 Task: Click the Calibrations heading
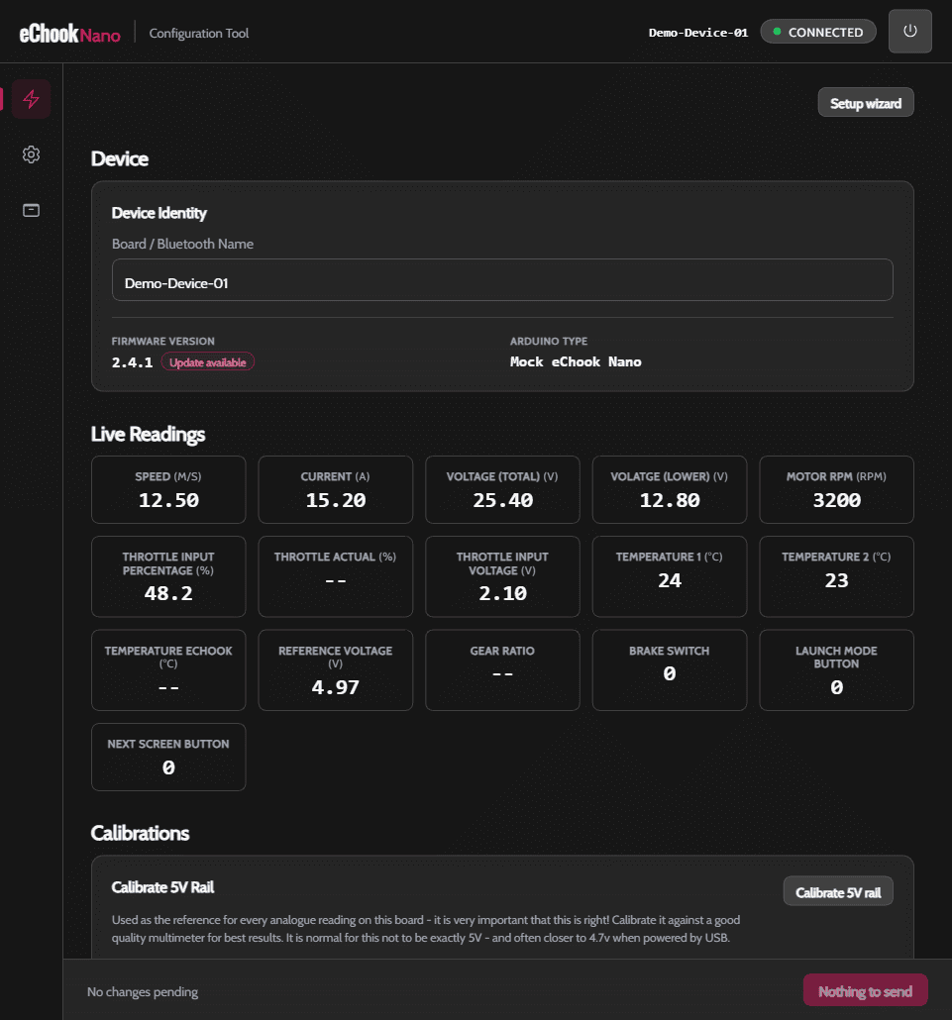click(x=140, y=833)
